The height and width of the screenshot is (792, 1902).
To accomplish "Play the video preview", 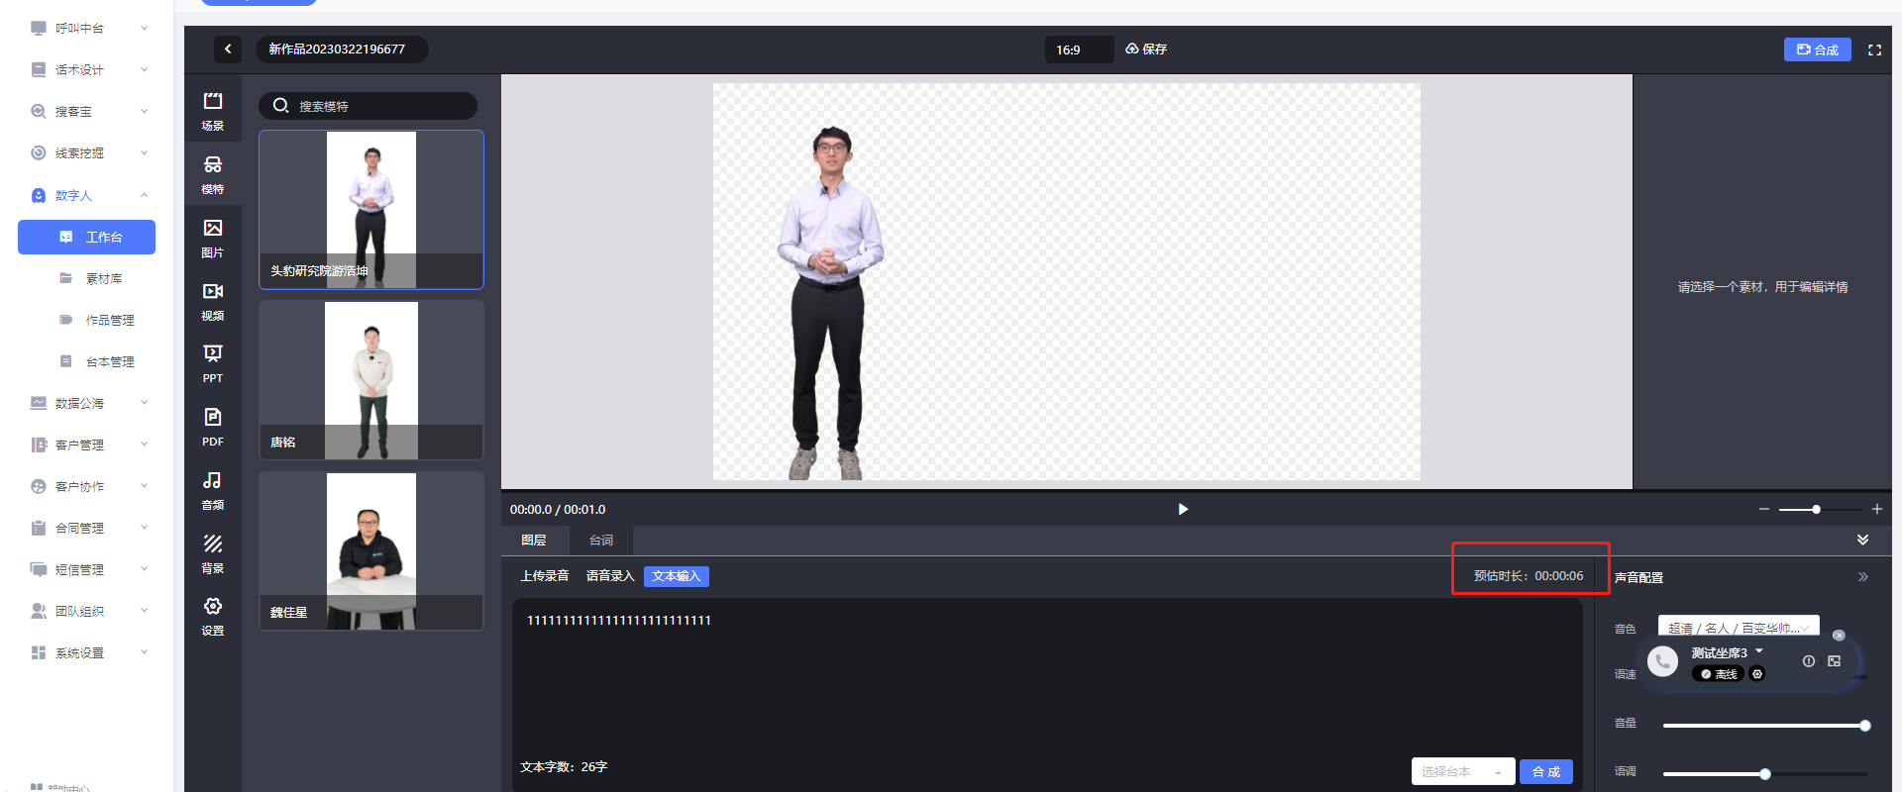I will pyautogui.click(x=1182, y=509).
